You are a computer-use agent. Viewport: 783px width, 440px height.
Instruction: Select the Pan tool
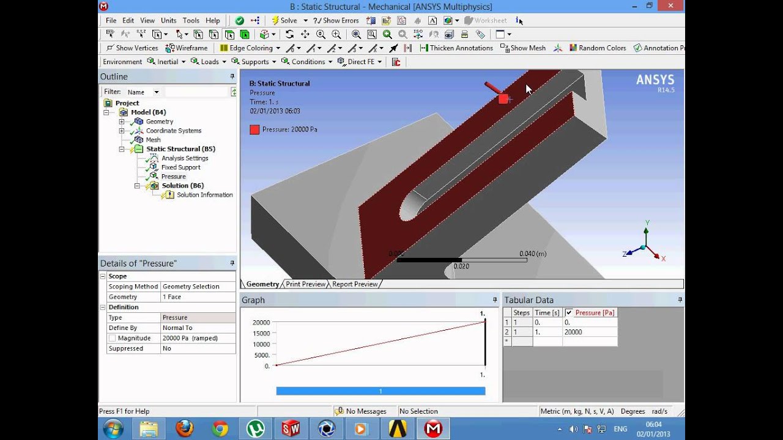coord(305,34)
